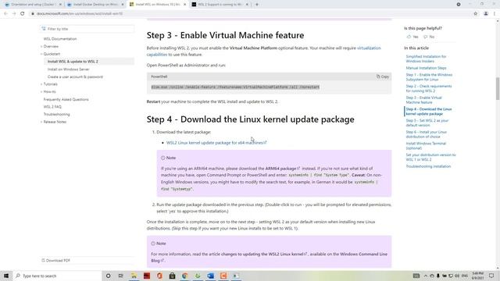Open the orange C app in taskbar

(x=223, y=276)
